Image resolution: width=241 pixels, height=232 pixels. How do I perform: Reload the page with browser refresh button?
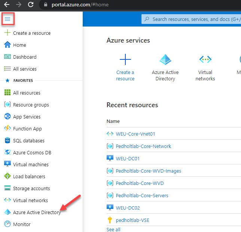coord(31,4)
